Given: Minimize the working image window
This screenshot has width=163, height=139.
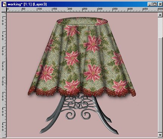Looking at the screenshot, I should coord(149,4).
